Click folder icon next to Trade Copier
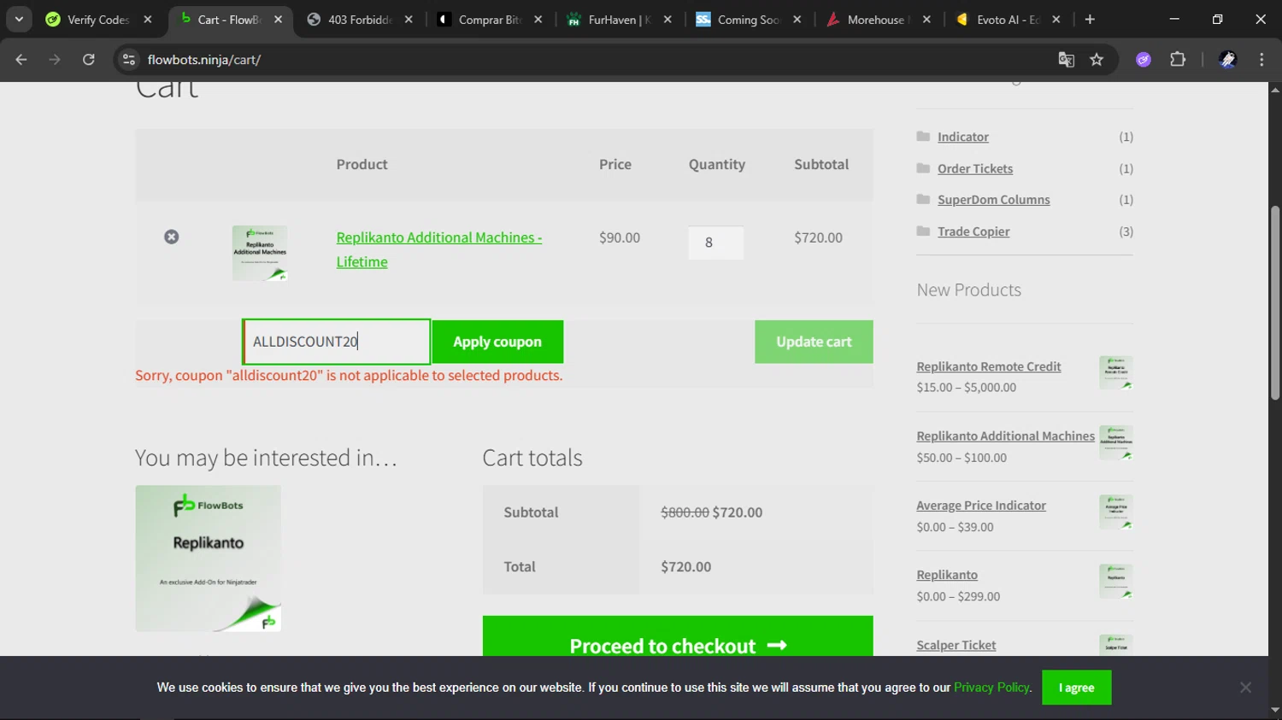The image size is (1282, 720). [923, 231]
